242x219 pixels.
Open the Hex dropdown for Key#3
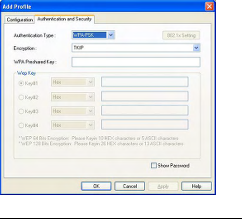pos(73,111)
